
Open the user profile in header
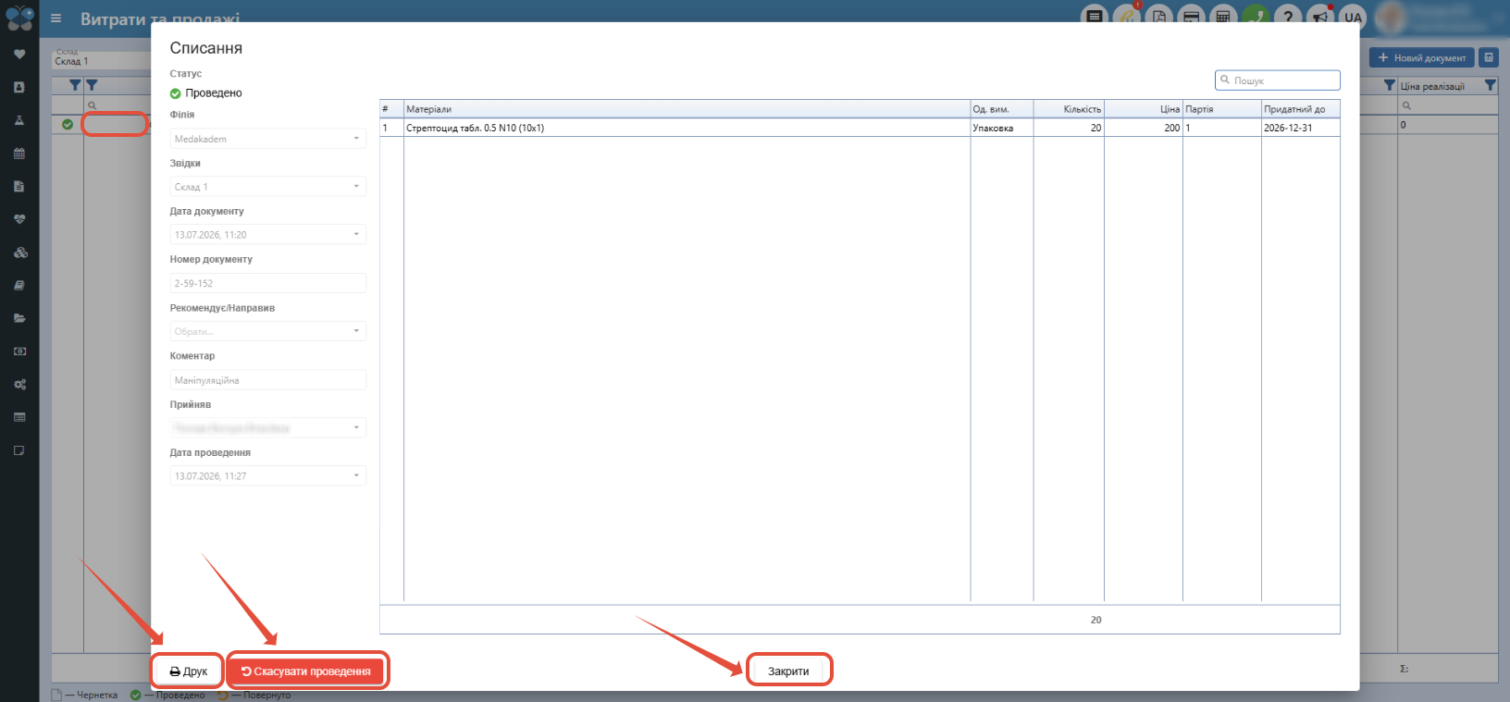tap(1438, 18)
